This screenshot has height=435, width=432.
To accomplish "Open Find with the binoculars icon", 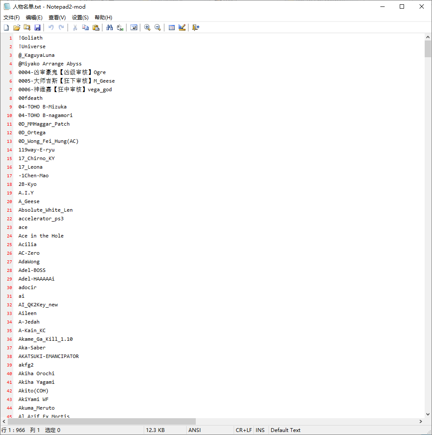I will [x=110, y=28].
